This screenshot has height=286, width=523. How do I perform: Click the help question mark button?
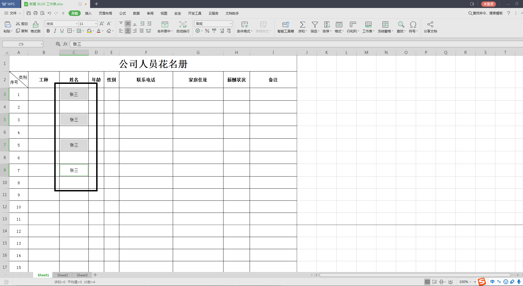coord(508,13)
